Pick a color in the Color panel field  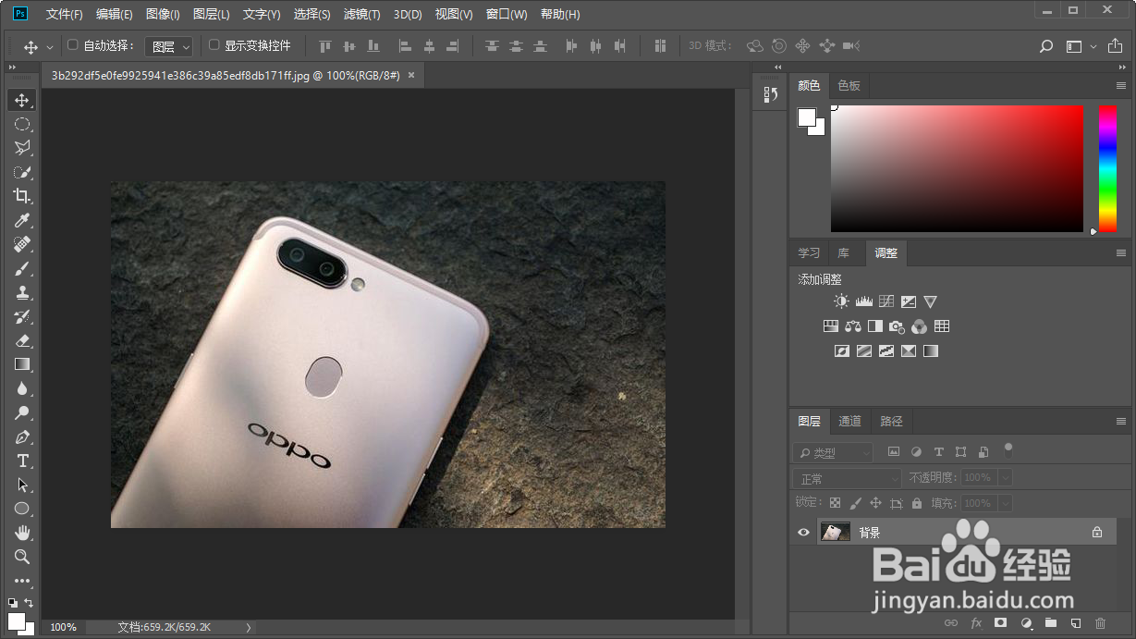pyautogui.click(x=957, y=167)
